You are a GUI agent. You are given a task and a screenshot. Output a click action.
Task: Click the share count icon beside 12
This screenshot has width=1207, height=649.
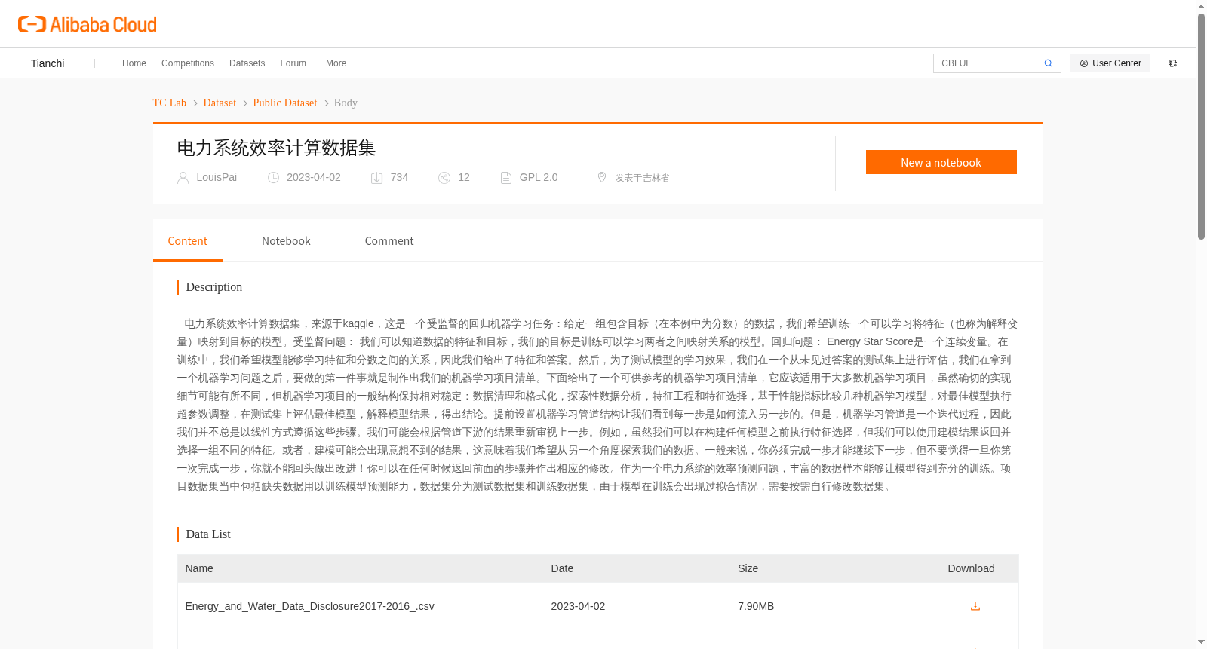coord(444,178)
